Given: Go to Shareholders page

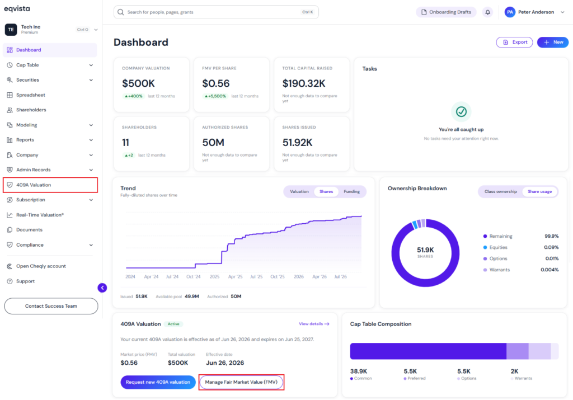Looking at the screenshot, I should click(50, 110).
